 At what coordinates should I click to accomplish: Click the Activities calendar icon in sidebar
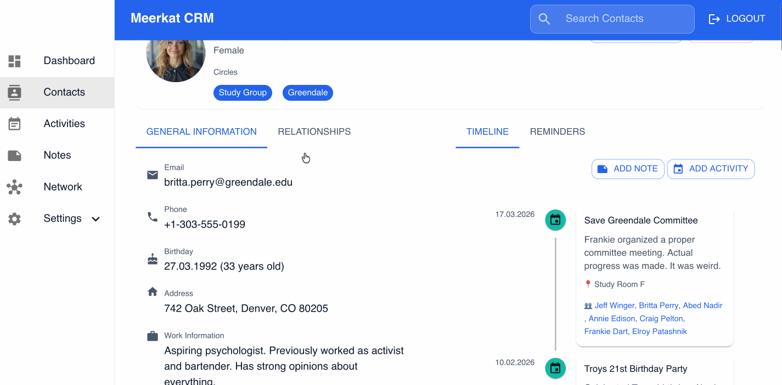click(15, 124)
